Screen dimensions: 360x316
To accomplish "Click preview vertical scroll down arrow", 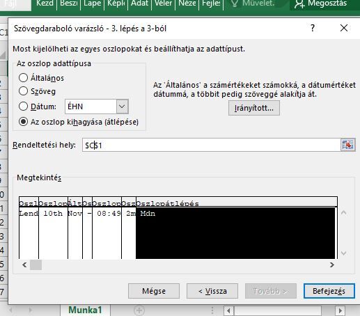I will pyautogui.click(x=343, y=253).
